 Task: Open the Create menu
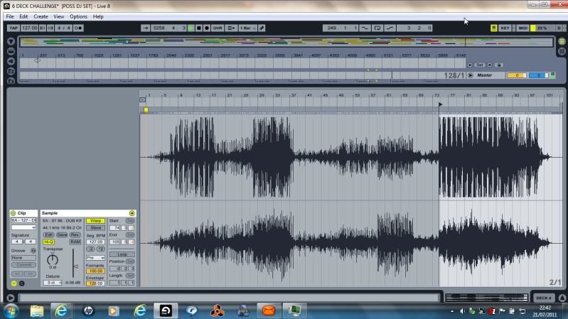tap(41, 16)
